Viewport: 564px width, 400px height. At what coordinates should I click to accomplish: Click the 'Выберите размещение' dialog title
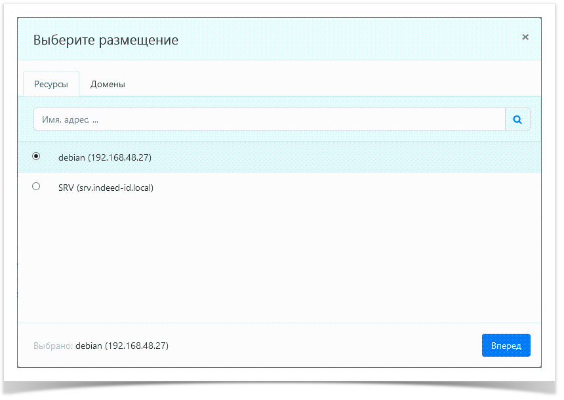[106, 40]
